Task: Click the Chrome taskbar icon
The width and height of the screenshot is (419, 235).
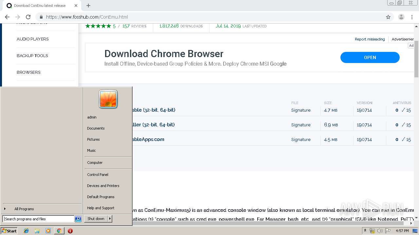Action: click(59, 231)
